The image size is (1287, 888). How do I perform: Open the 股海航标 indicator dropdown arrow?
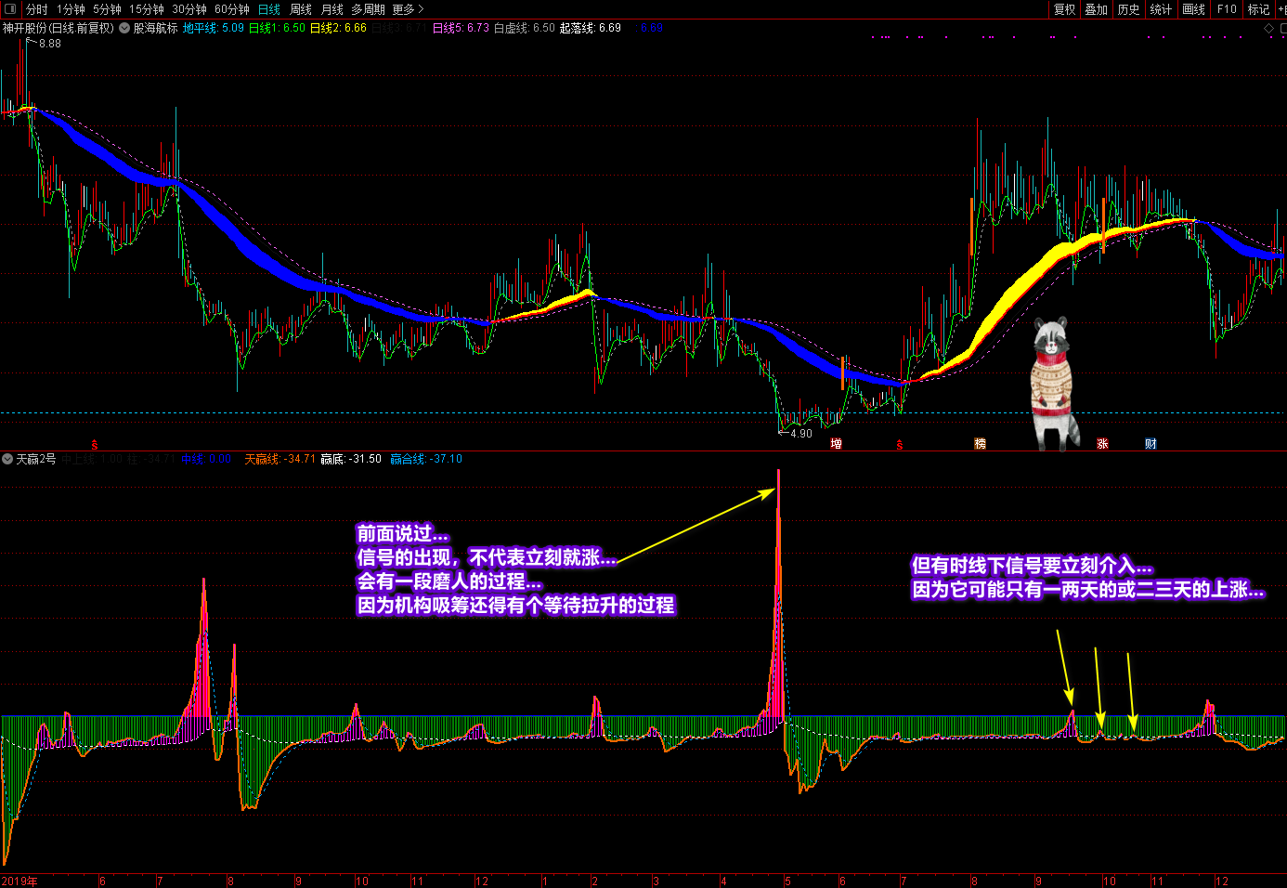[124, 29]
